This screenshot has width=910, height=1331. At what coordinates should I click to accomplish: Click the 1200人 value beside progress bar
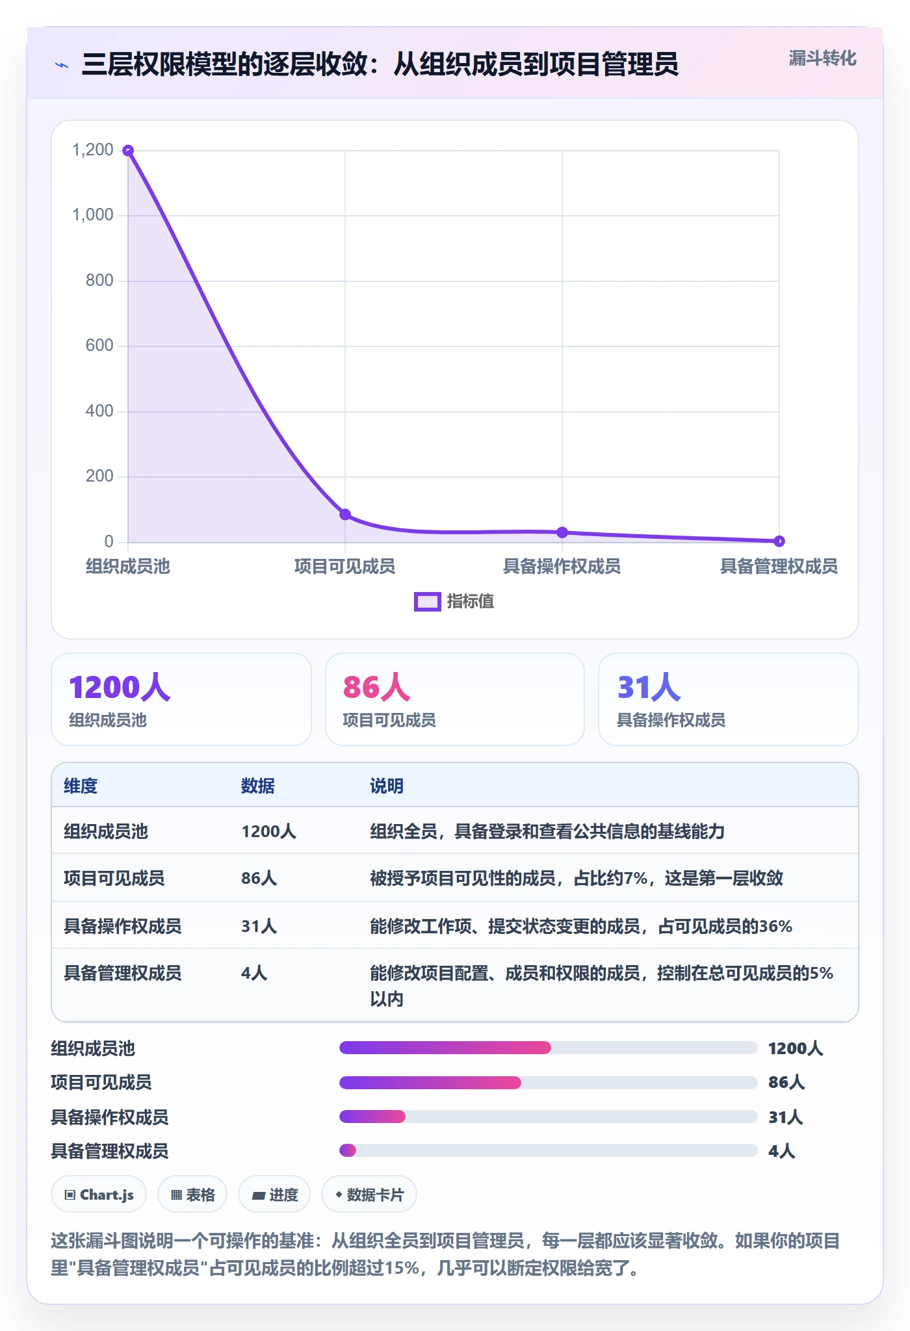click(x=796, y=1048)
